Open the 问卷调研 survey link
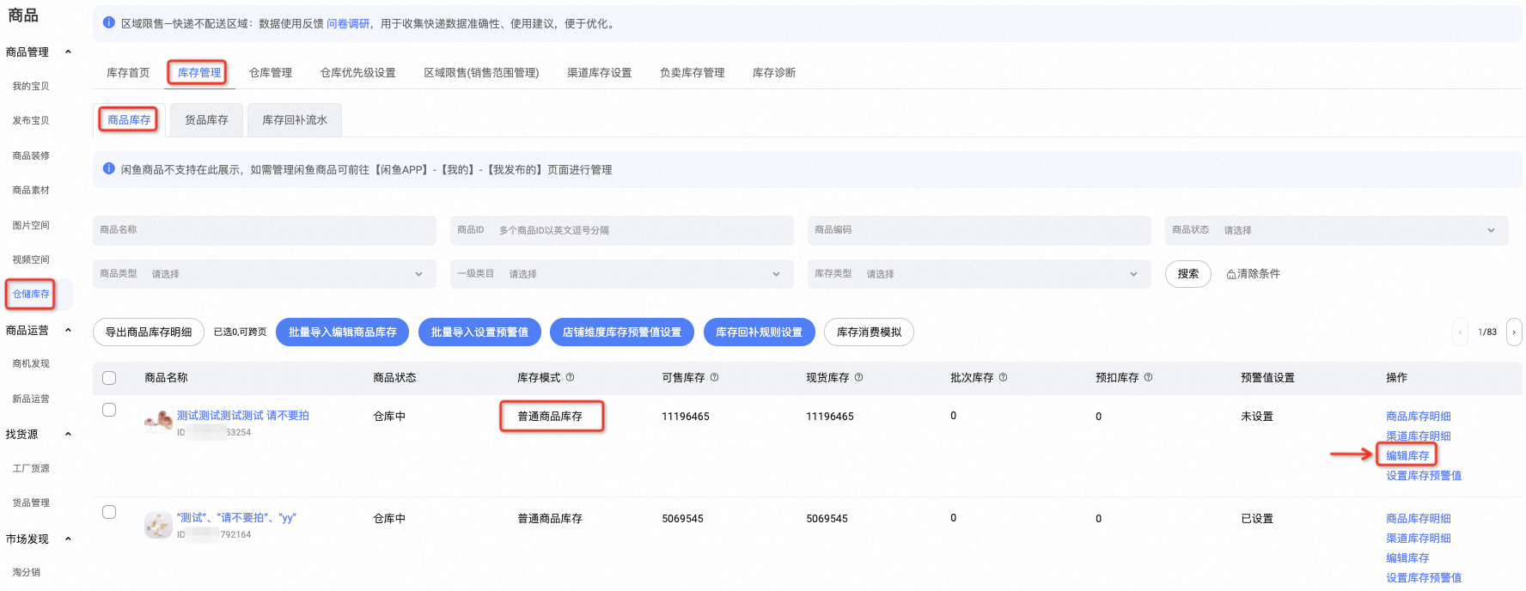The image size is (1526, 591). click(x=348, y=24)
